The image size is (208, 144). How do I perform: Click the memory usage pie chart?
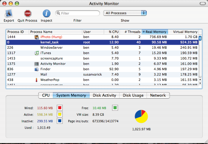coord(141,116)
